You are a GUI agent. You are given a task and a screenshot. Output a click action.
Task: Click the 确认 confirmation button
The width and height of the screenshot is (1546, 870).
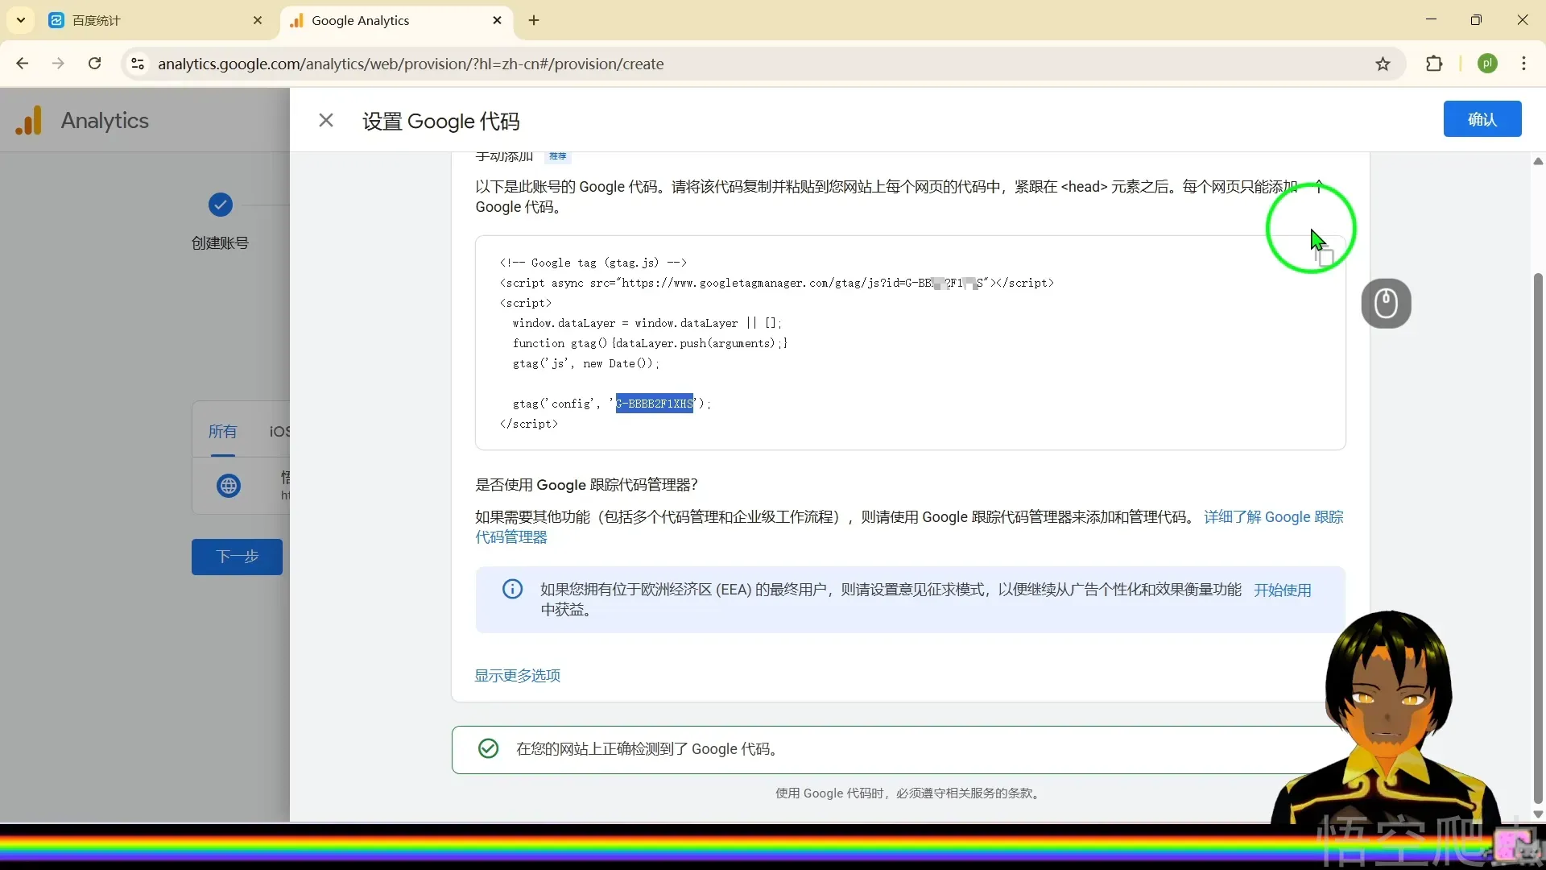point(1482,118)
